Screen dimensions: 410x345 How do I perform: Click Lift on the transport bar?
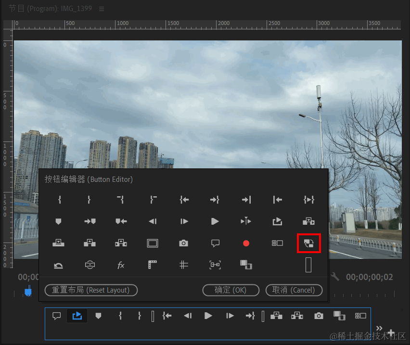(276, 316)
